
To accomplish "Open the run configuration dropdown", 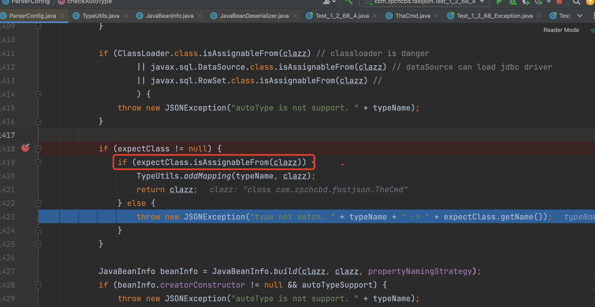I will coord(424,2).
